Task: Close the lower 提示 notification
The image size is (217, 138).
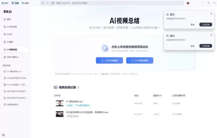Action: (x=211, y=35)
